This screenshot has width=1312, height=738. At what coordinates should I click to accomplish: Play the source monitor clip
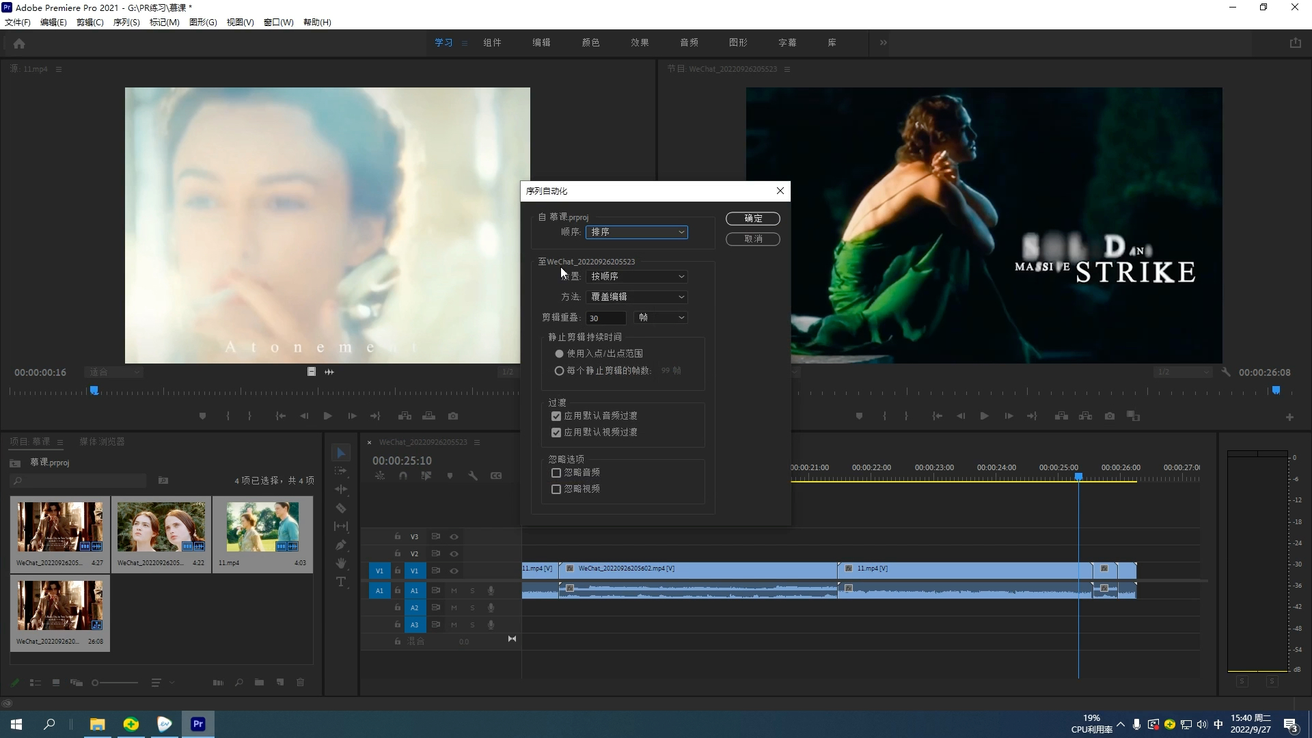coord(327,416)
